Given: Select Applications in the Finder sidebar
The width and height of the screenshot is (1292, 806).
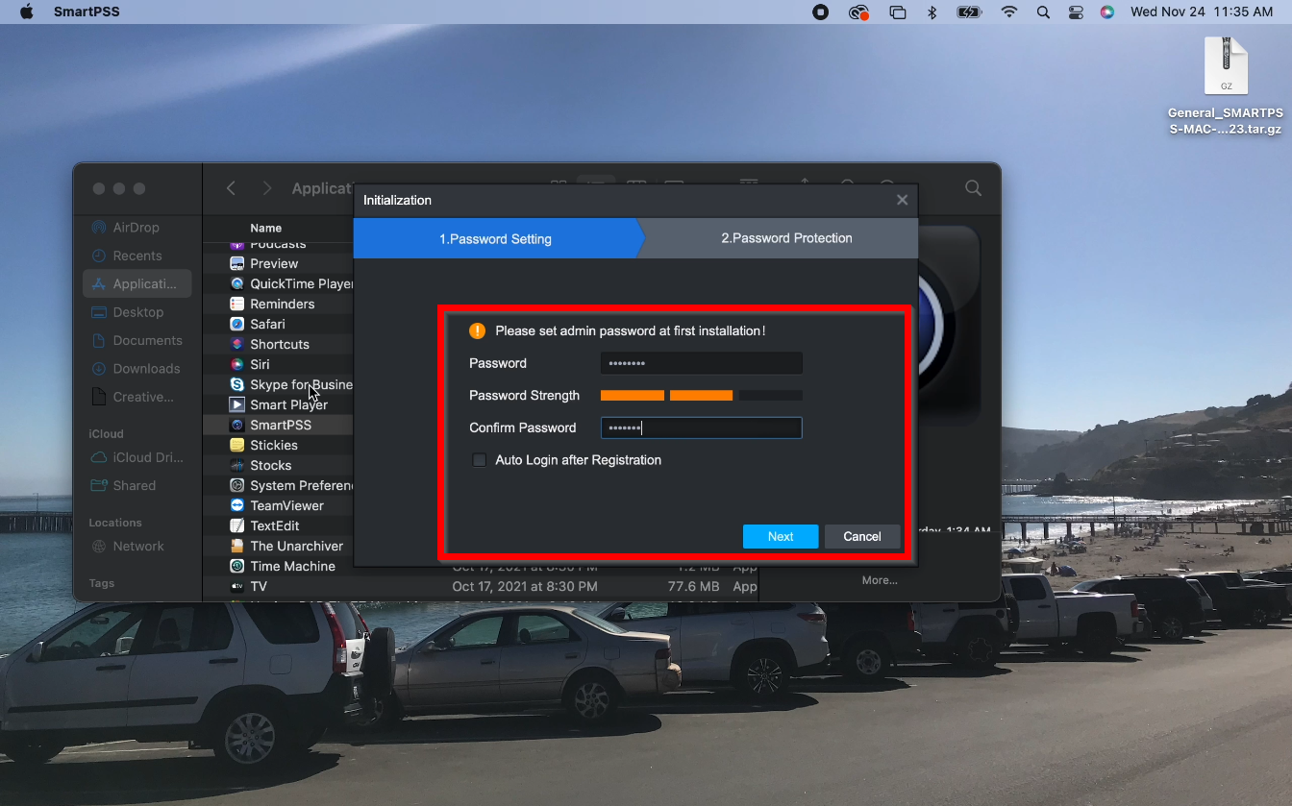Looking at the screenshot, I should click(x=137, y=283).
